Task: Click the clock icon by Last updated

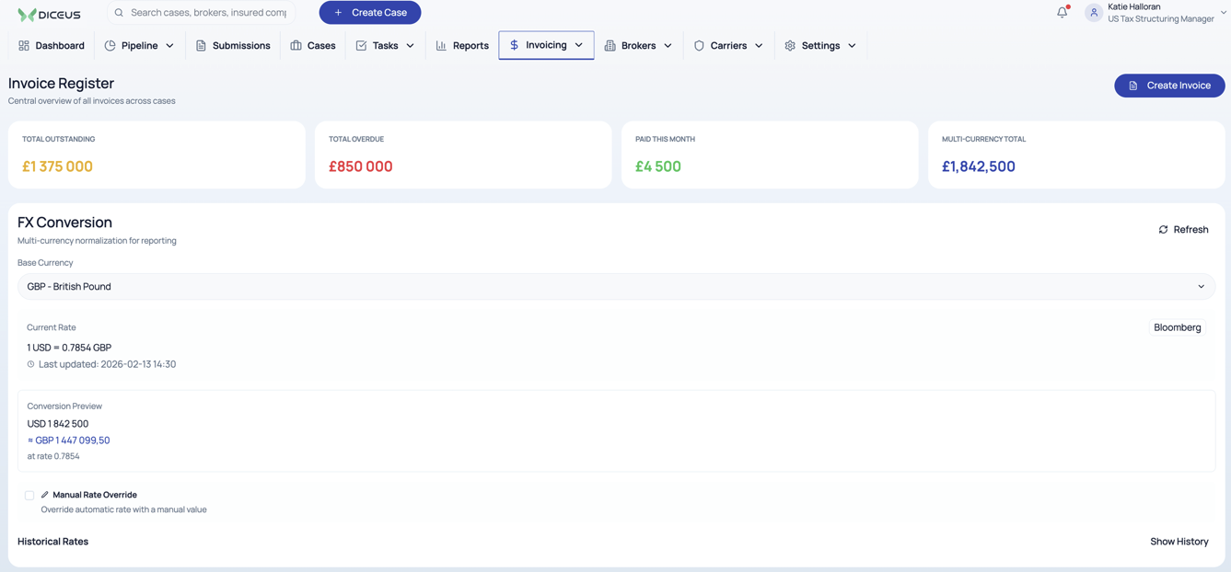Action: coord(30,364)
